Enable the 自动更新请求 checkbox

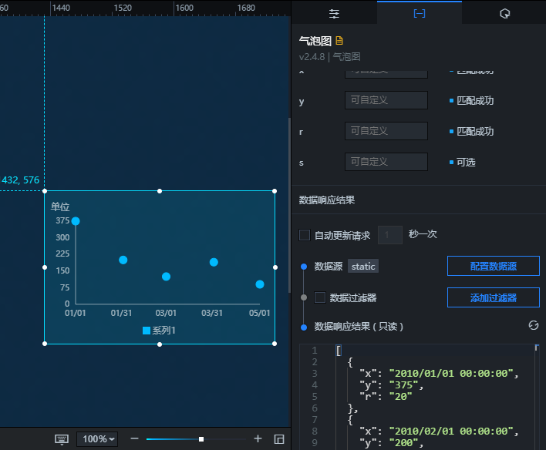pos(305,235)
